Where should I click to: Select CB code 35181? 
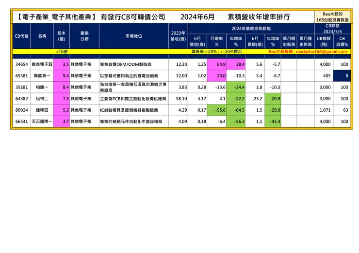click(x=21, y=87)
